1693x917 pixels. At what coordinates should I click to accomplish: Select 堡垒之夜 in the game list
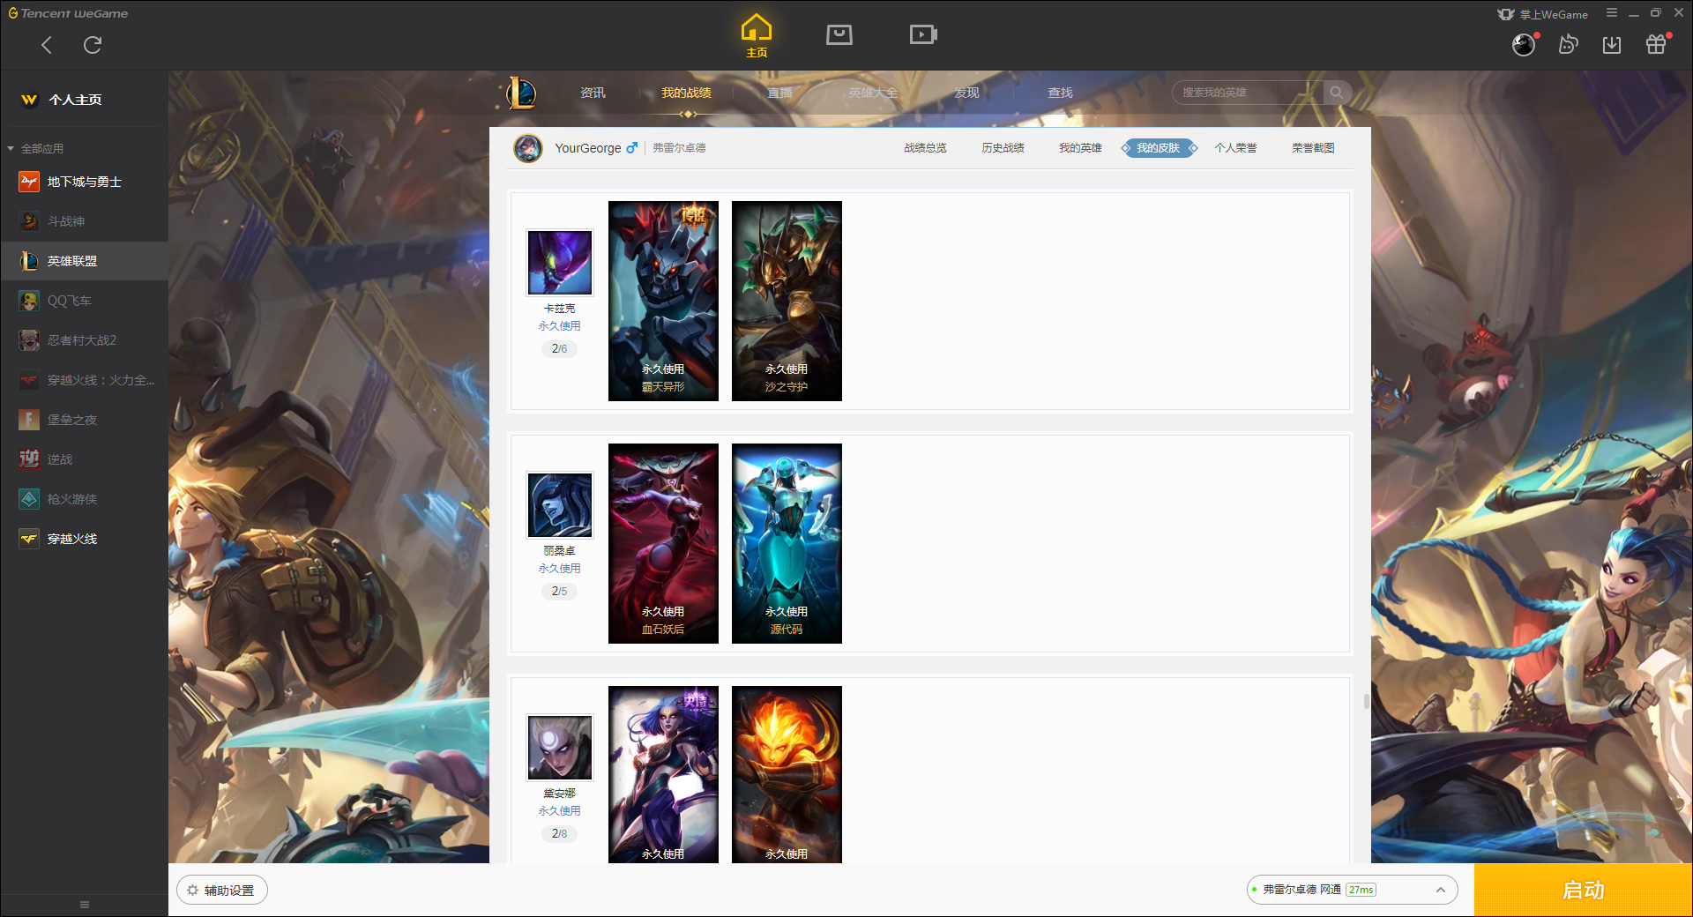coord(84,420)
